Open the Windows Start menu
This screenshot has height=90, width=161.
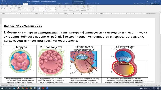pyautogui.click(x=2, y=88)
